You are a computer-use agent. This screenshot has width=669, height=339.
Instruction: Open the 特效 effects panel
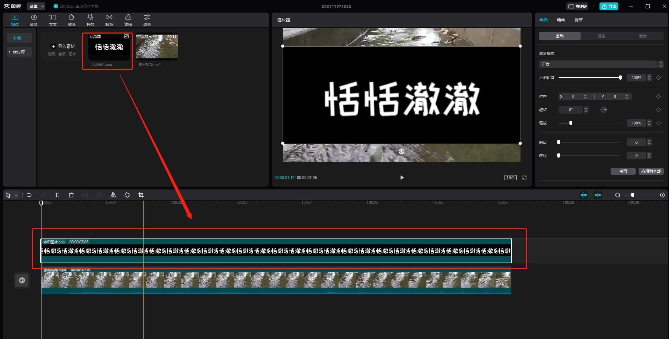click(x=90, y=20)
